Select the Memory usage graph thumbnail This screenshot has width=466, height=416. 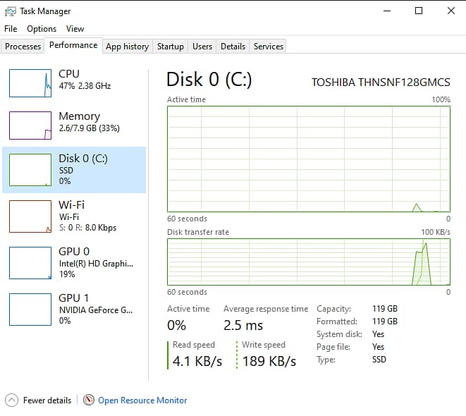point(30,126)
